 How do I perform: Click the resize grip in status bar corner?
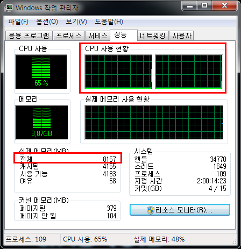pos(233,241)
